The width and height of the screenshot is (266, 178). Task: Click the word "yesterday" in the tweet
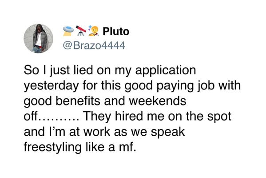51,86
